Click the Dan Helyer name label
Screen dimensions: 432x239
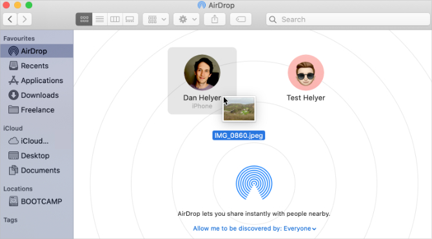click(202, 98)
